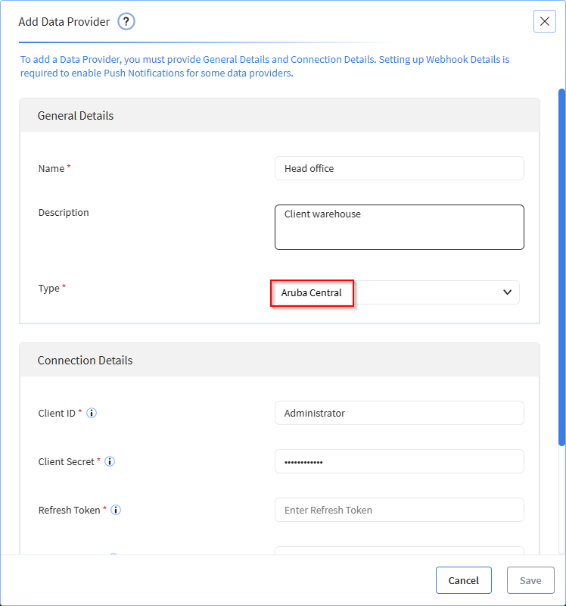Click the Client ID info icon
Viewport: 566px width, 606px height.
[x=92, y=413]
